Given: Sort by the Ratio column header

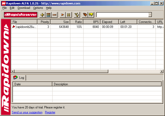Looking at the screenshot, I should coord(77,22).
